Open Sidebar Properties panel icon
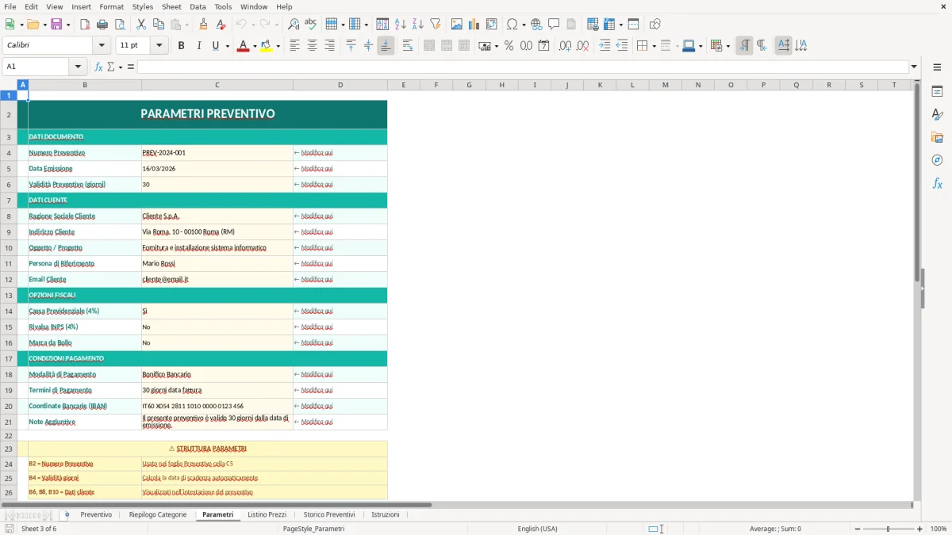Viewport: 952px width, 535px height. click(937, 91)
